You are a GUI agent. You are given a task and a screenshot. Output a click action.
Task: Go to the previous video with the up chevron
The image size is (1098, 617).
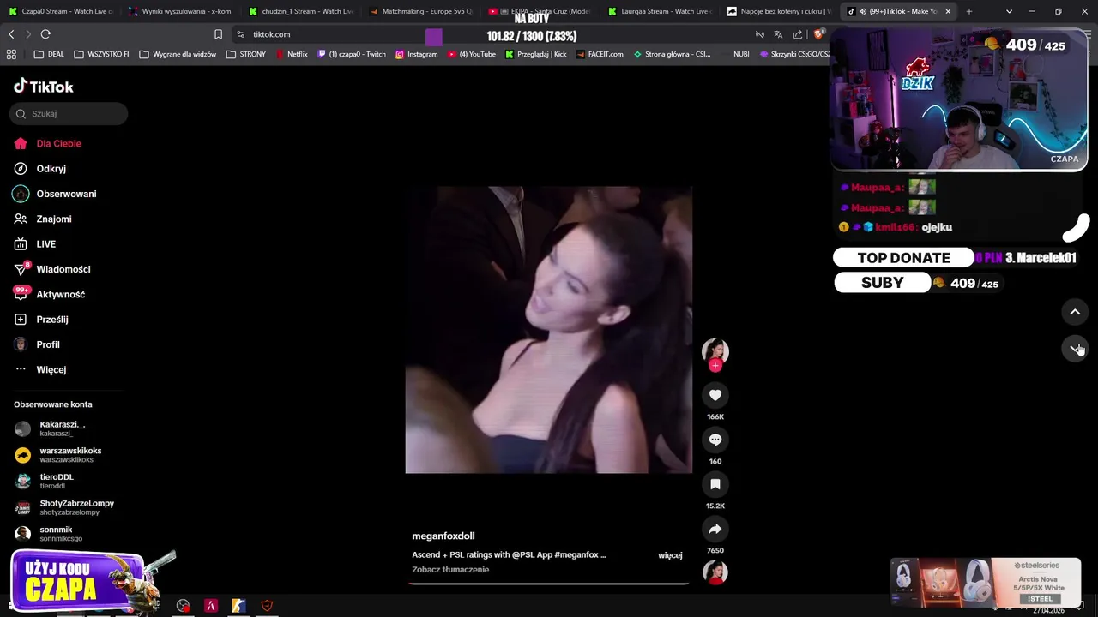1075,312
